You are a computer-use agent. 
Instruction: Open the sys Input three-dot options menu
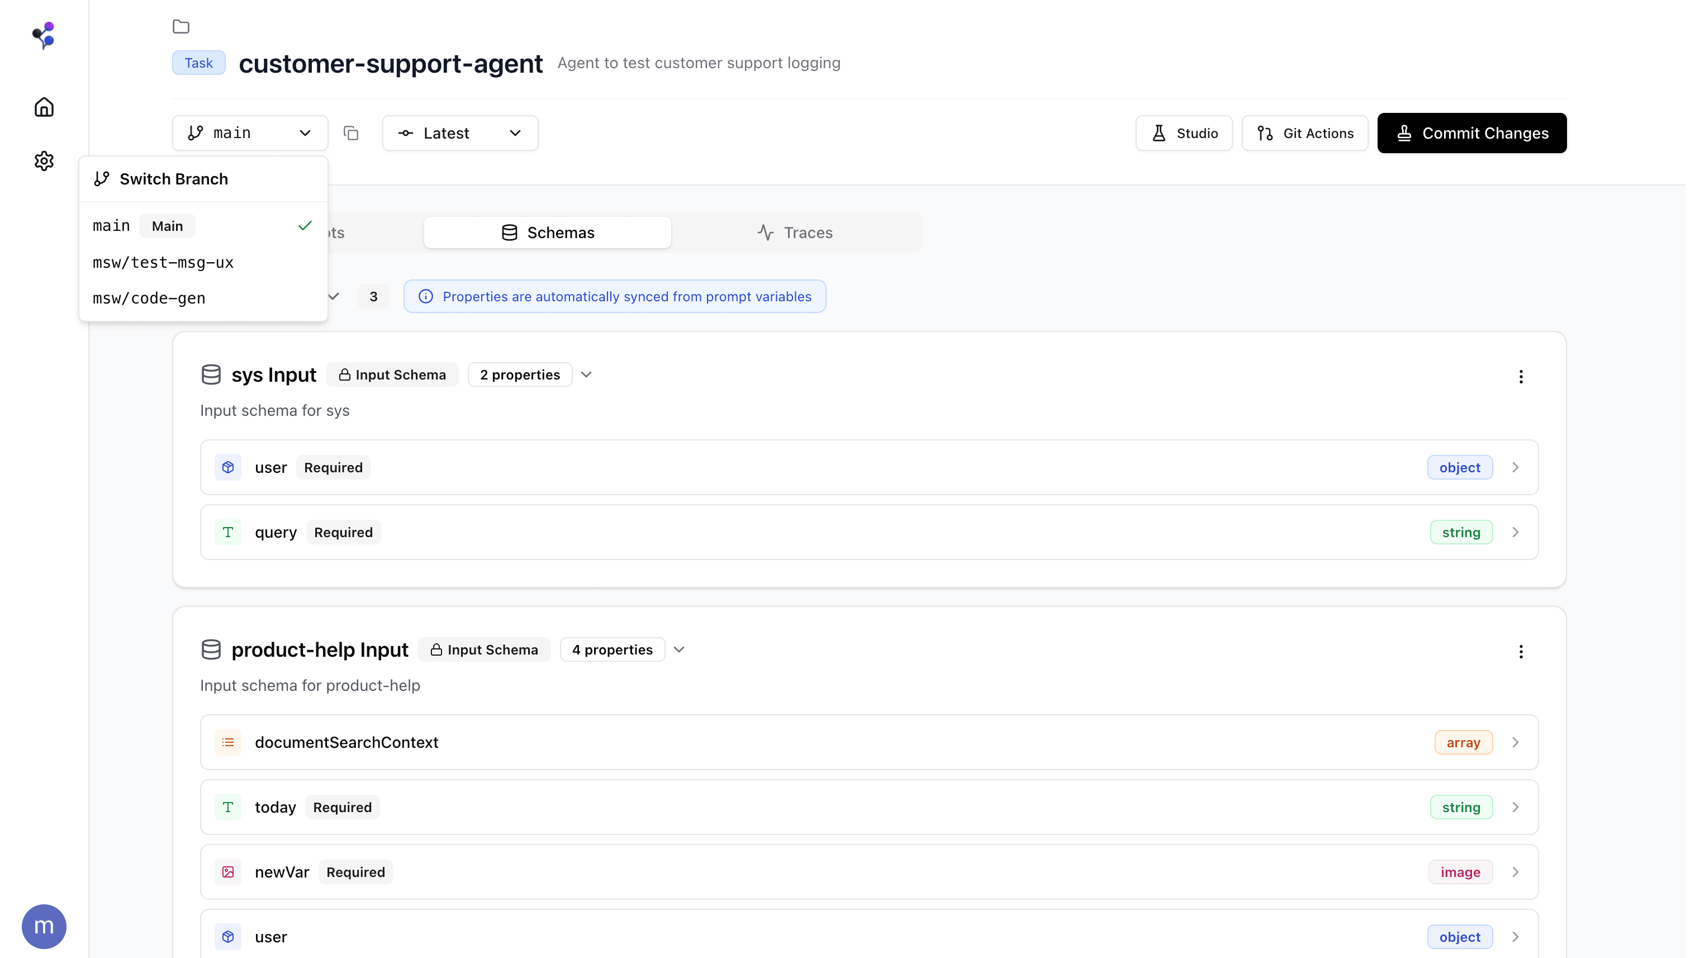pyautogui.click(x=1522, y=377)
